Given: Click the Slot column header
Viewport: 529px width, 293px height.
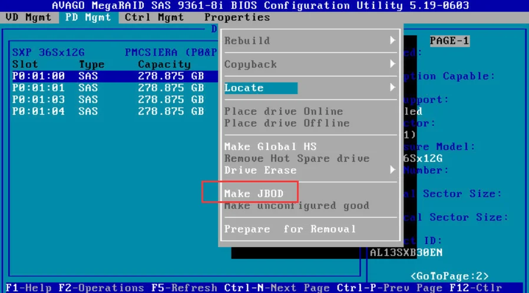Looking at the screenshot, I should coord(25,64).
